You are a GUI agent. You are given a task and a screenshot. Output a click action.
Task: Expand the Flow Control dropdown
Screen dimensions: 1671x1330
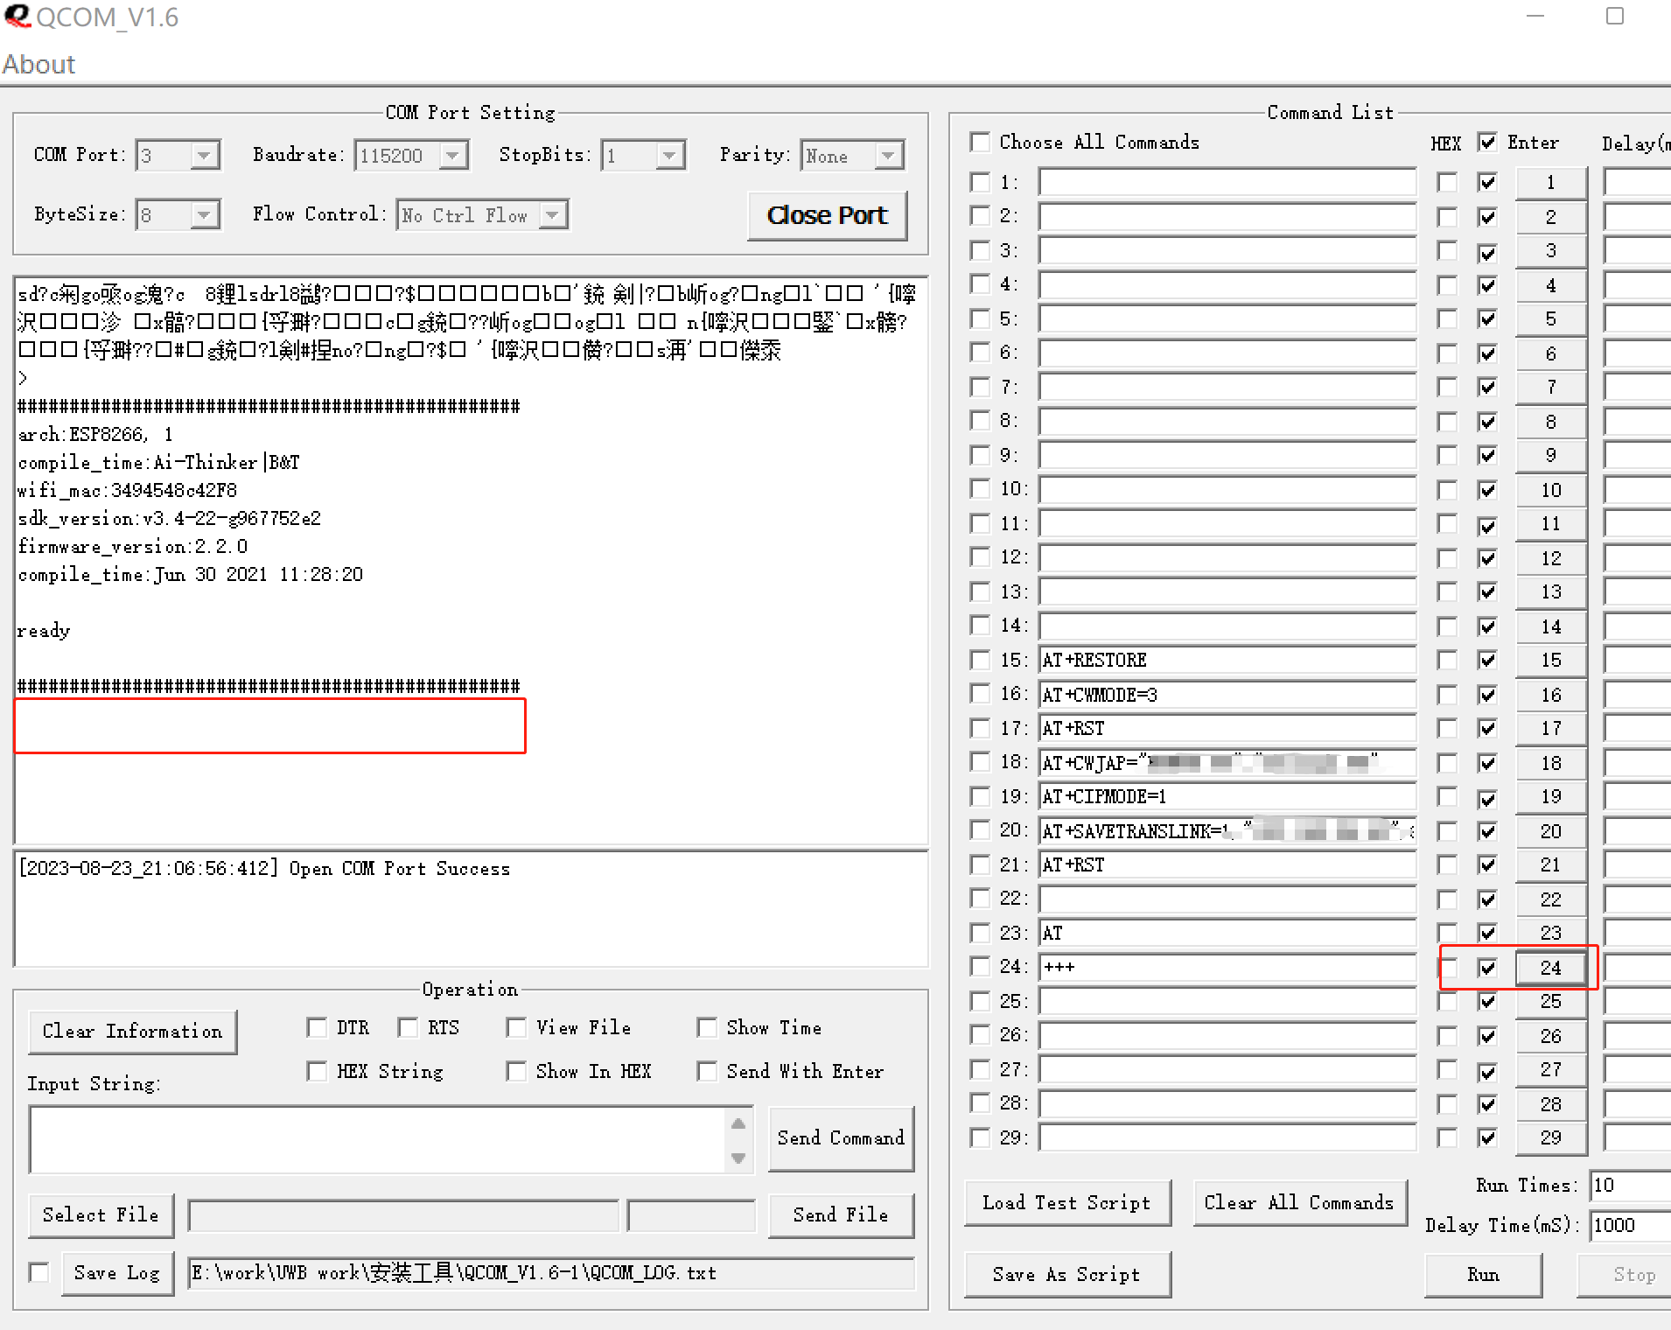tap(552, 215)
